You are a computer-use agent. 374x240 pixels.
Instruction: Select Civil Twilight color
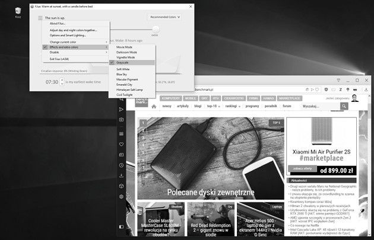click(x=132, y=95)
